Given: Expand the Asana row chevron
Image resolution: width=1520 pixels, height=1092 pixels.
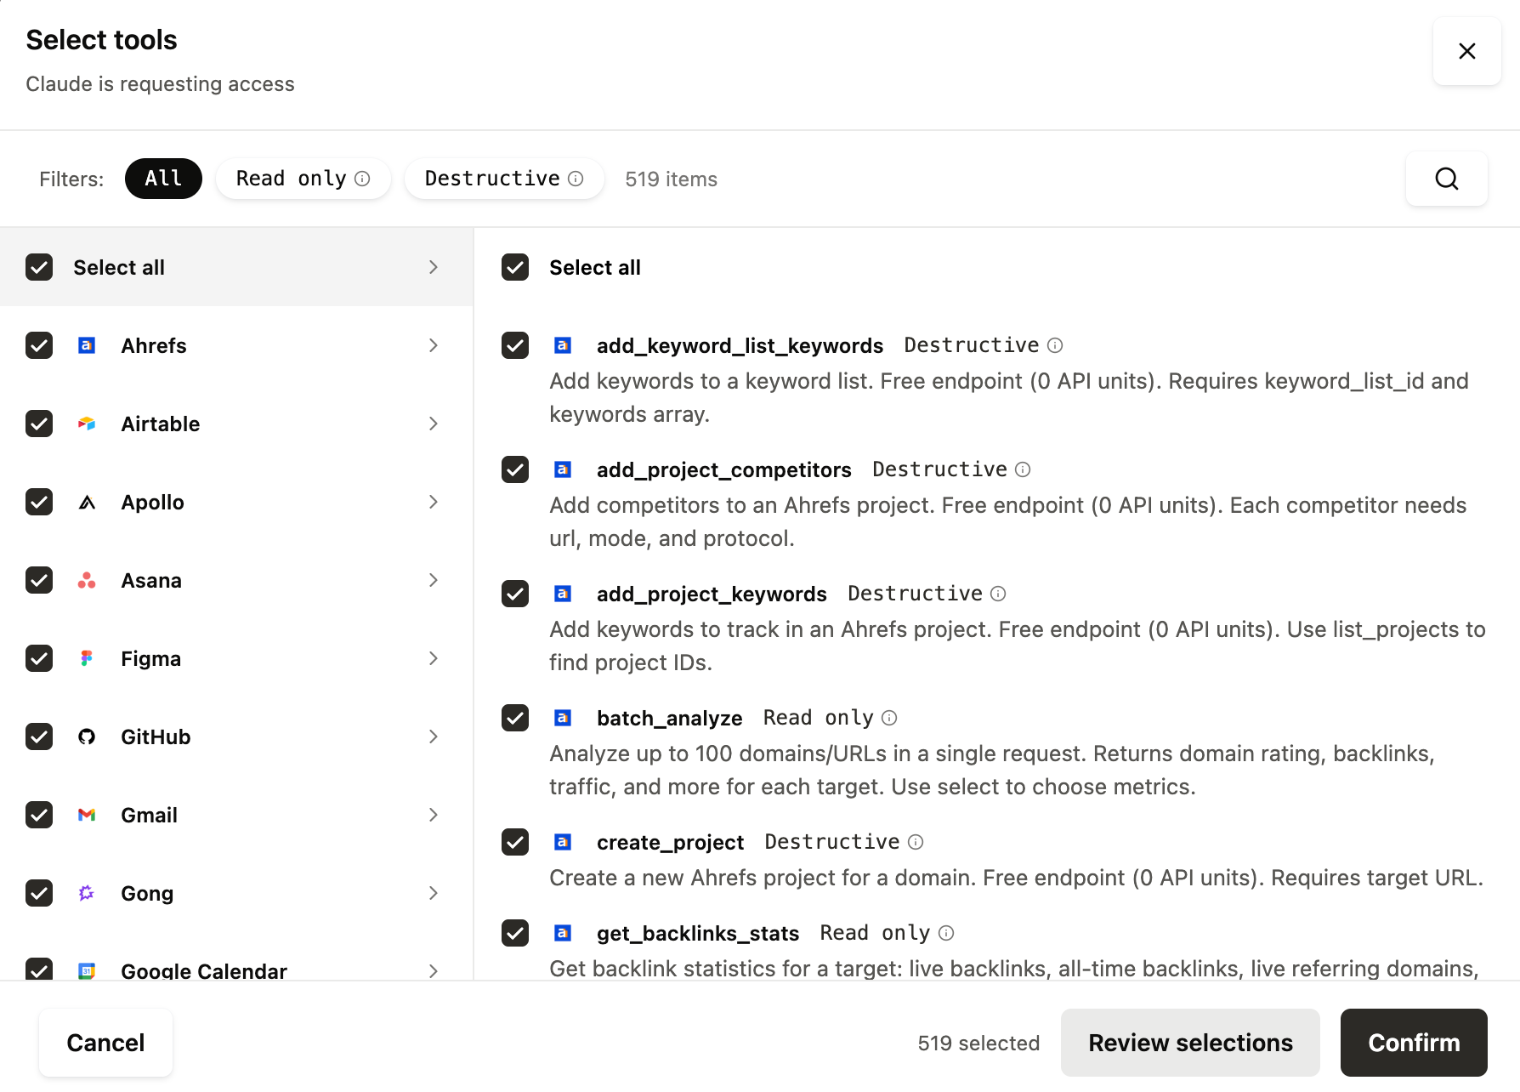Looking at the screenshot, I should 434,580.
